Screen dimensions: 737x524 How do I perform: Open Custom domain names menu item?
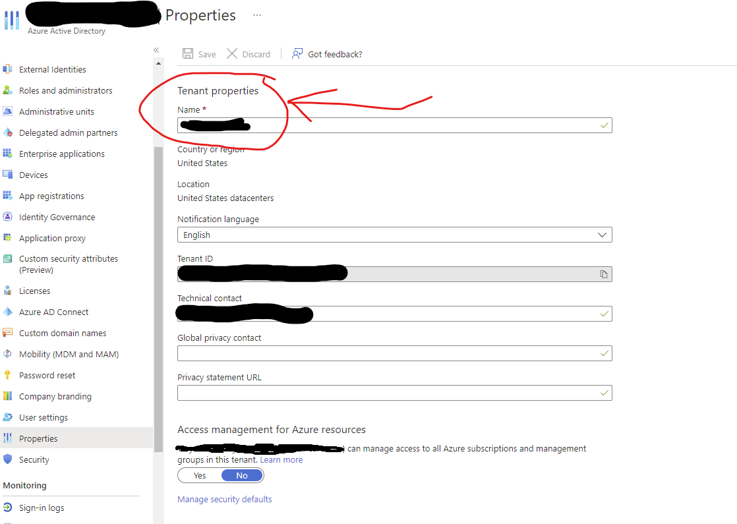pyautogui.click(x=63, y=334)
